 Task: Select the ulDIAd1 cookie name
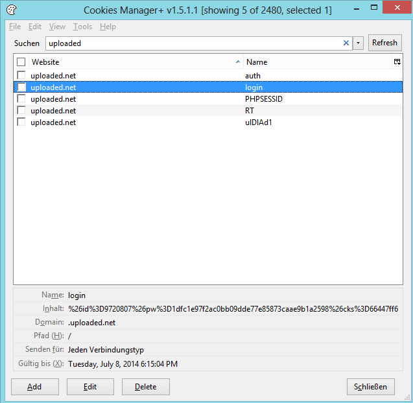pyautogui.click(x=259, y=122)
